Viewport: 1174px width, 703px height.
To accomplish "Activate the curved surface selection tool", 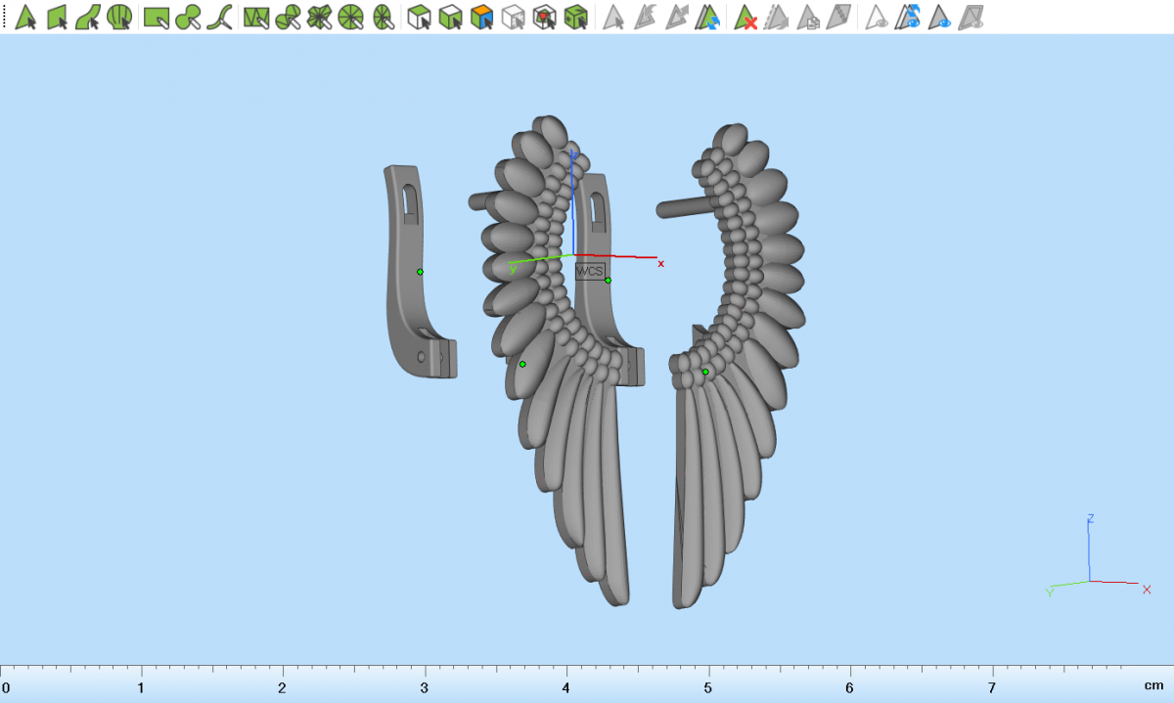I will click(x=88, y=17).
